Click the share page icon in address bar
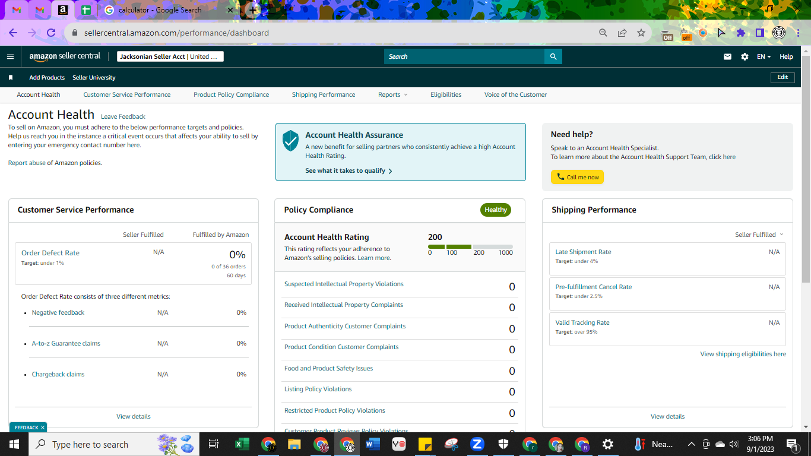The image size is (811, 456). click(622, 33)
